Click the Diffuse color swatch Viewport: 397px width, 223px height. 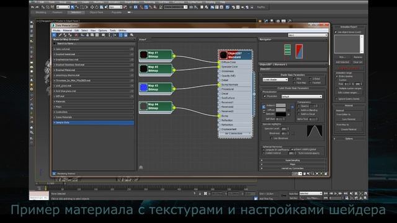click(280, 110)
